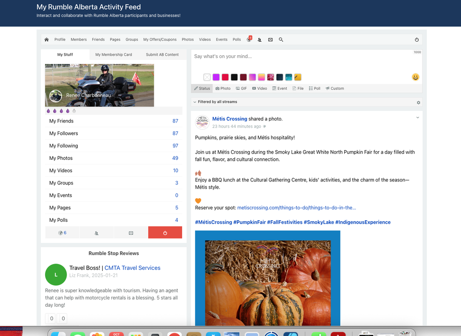Open friend requests icon in navbar
This screenshot has width=461, height=336.
click(260, 40)
